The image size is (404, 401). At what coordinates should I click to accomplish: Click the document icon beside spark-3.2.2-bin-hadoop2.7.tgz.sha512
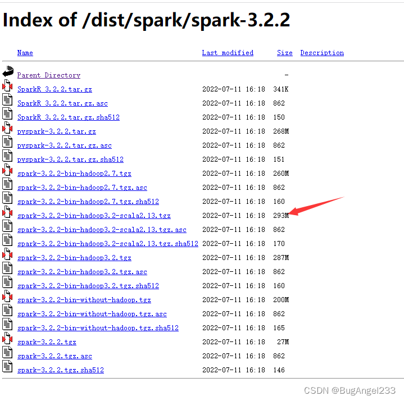click(x=7, y=198)
